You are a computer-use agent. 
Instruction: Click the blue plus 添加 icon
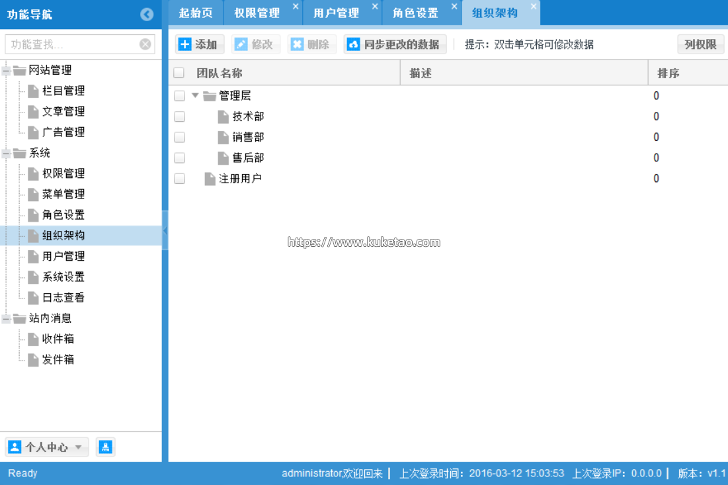pyautogui.click(x=185, y=44)
